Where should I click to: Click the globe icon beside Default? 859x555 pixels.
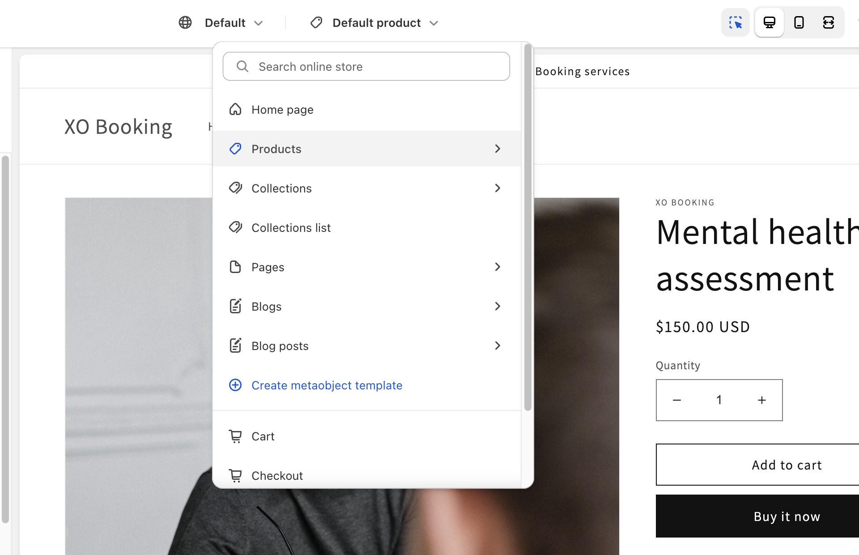pos(185,22)
